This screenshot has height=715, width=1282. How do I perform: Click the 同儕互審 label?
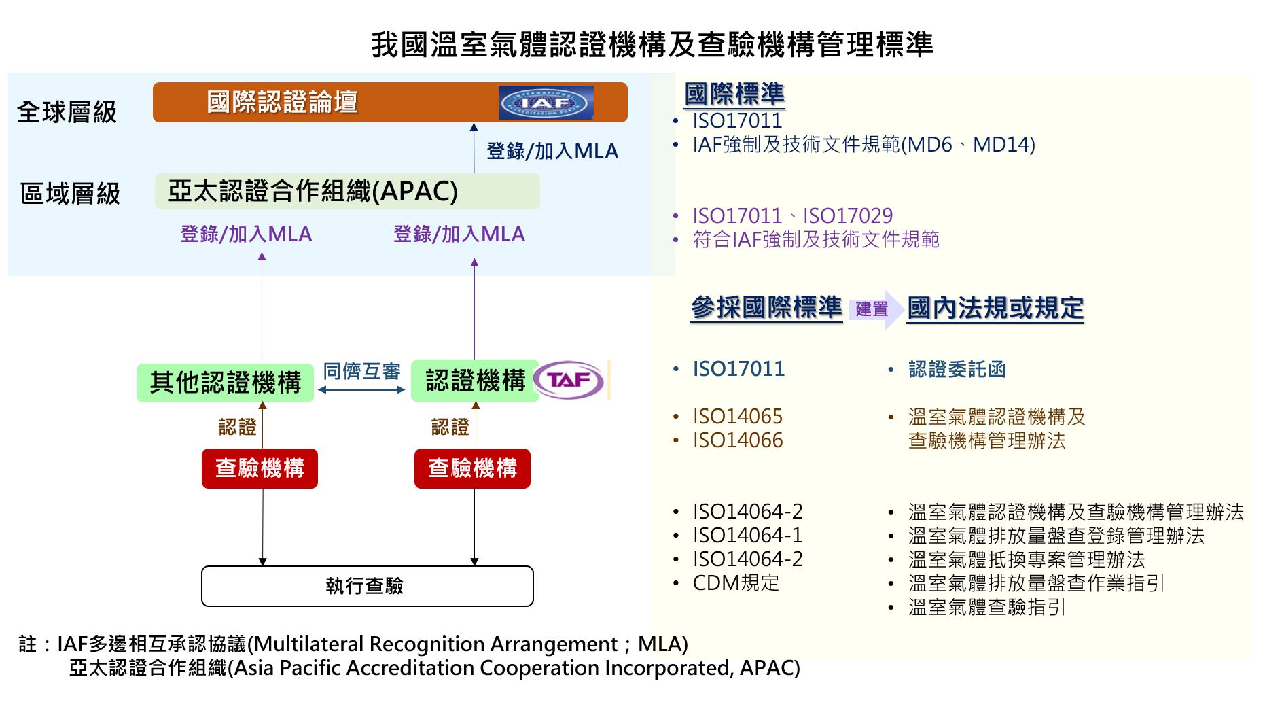pos(361,371)
